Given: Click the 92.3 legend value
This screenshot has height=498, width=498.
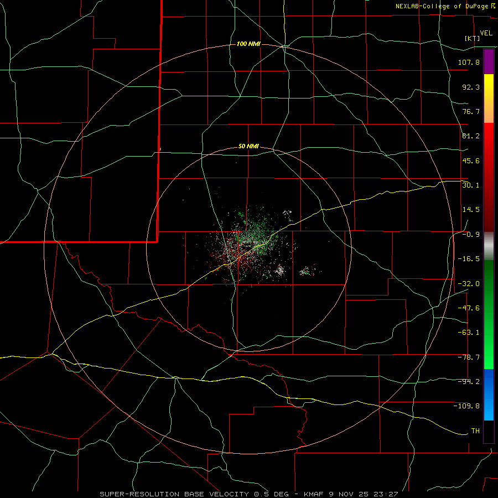Looking at the screenshot, I should [471, 87].
